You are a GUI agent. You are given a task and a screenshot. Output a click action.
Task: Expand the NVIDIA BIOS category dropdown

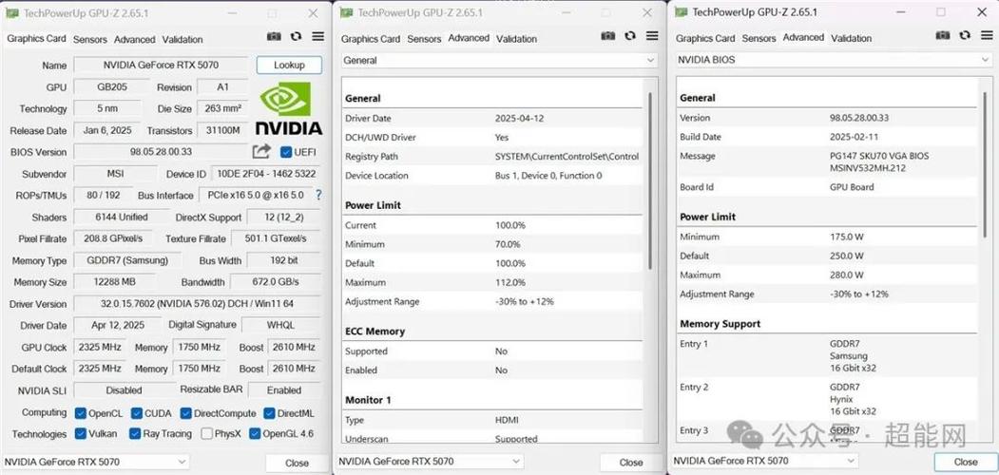coord(833,59)
